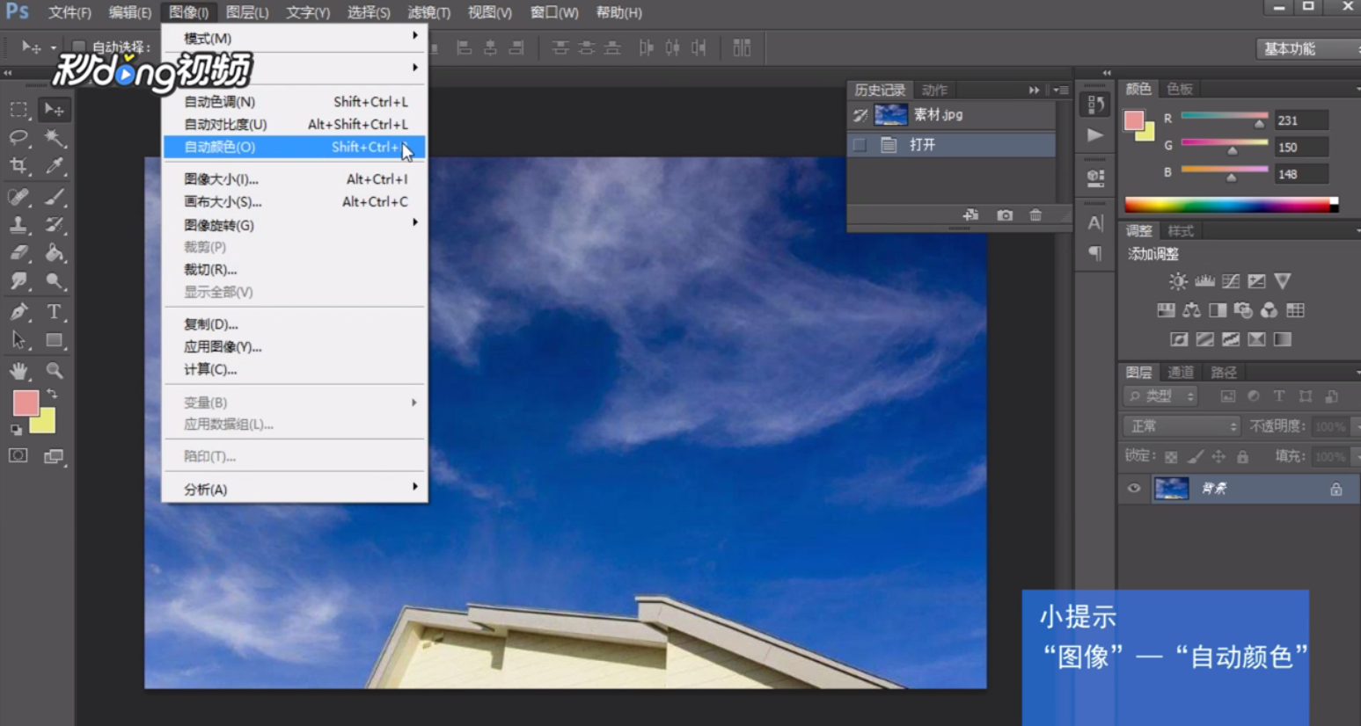Switch to 样式 tab
The image size is (1361, 726).
pyautogui.click(x=1181, y=231)
